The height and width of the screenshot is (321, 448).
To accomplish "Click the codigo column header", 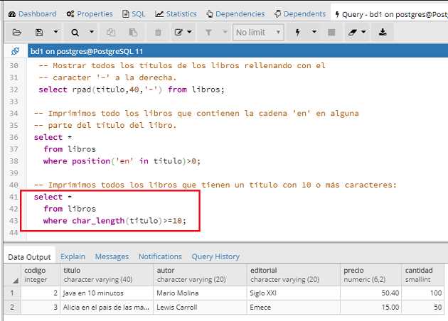I will click(x=41, y=275).
